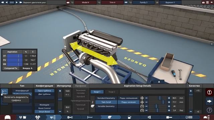Click turbine size cross-arrows icon for 77.7 mm
This screenshot has width=214, height=120.
(142, 102)
